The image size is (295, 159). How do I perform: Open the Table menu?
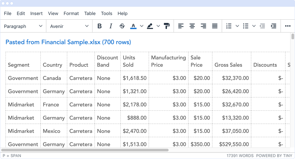click(x=90, y=13)
